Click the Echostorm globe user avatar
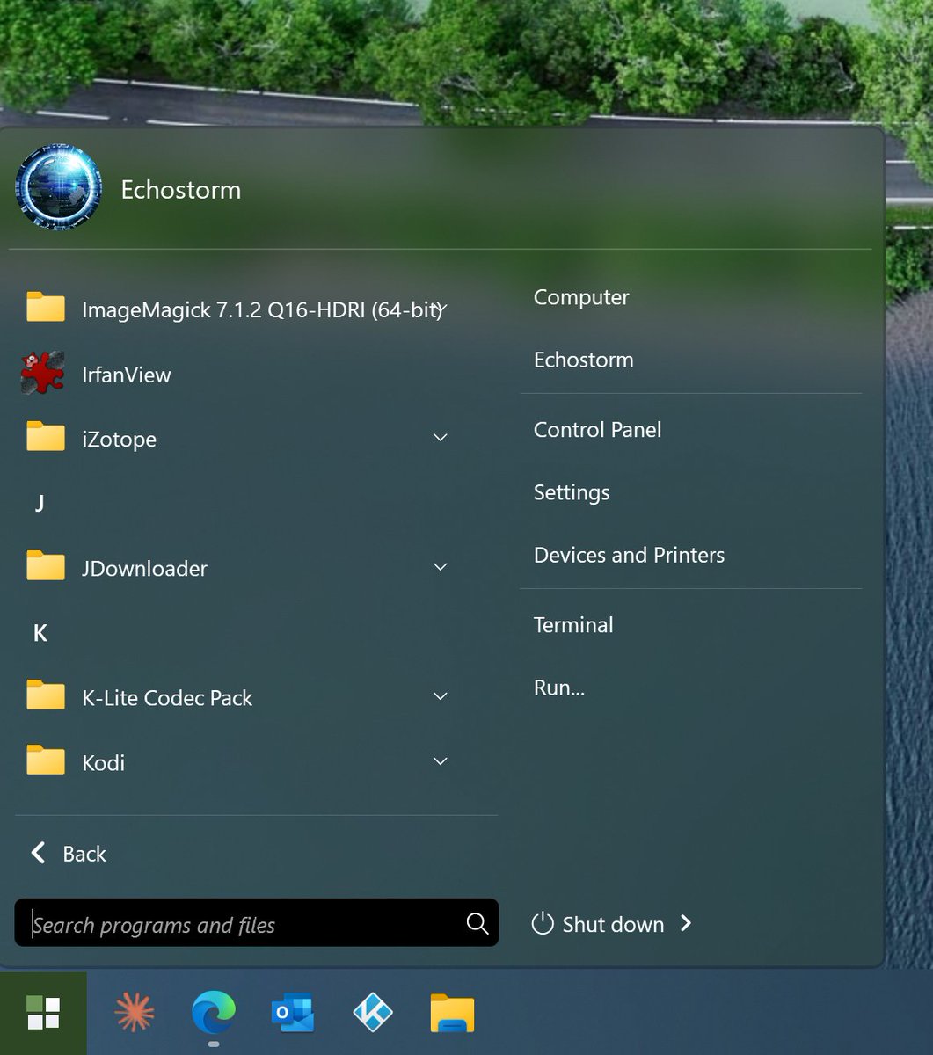 (x=58, y=188)
